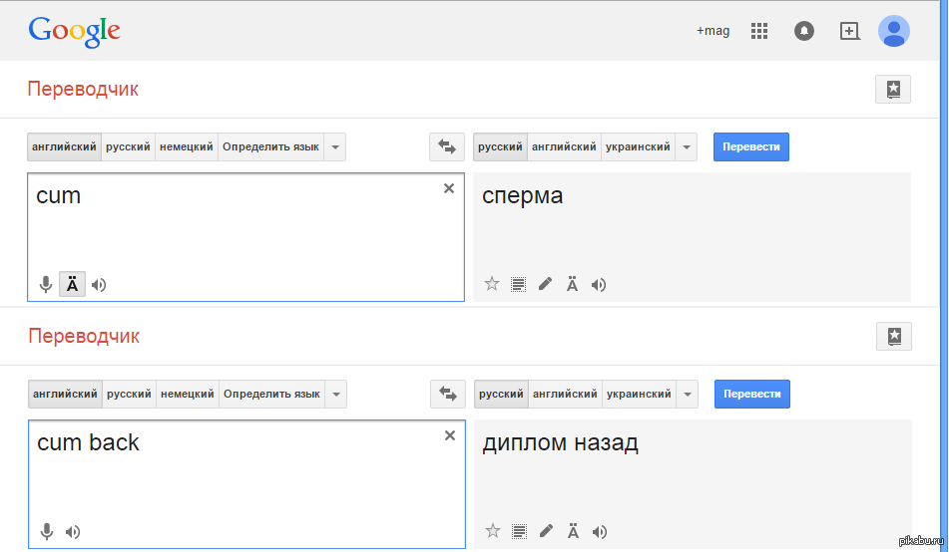949x552 pixels.
Task: Toggle Ä transliteration under top translation result
Action: [572, 284]
